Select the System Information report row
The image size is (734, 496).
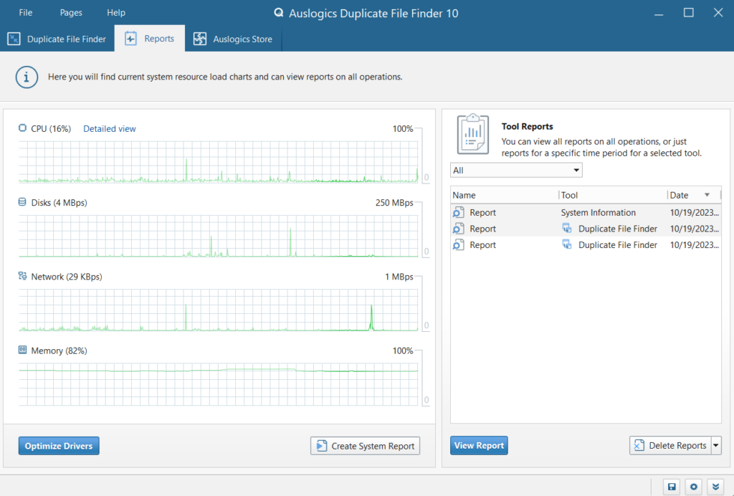click(x=585, y=213)
